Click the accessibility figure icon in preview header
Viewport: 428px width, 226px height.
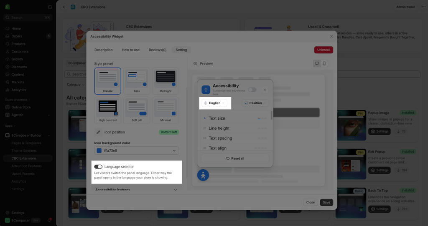click(206, 90)
